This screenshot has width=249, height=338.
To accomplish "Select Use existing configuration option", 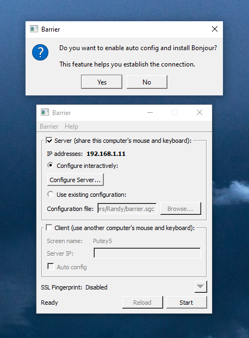I will 51,194.
